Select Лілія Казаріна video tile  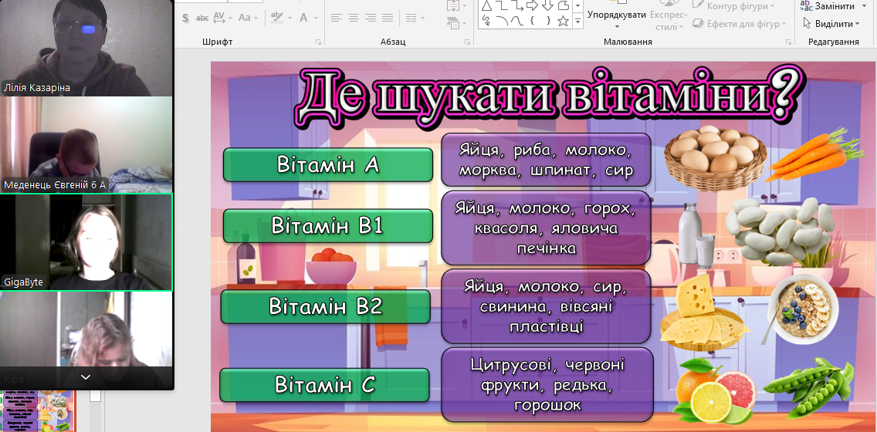tap(86, 48)
